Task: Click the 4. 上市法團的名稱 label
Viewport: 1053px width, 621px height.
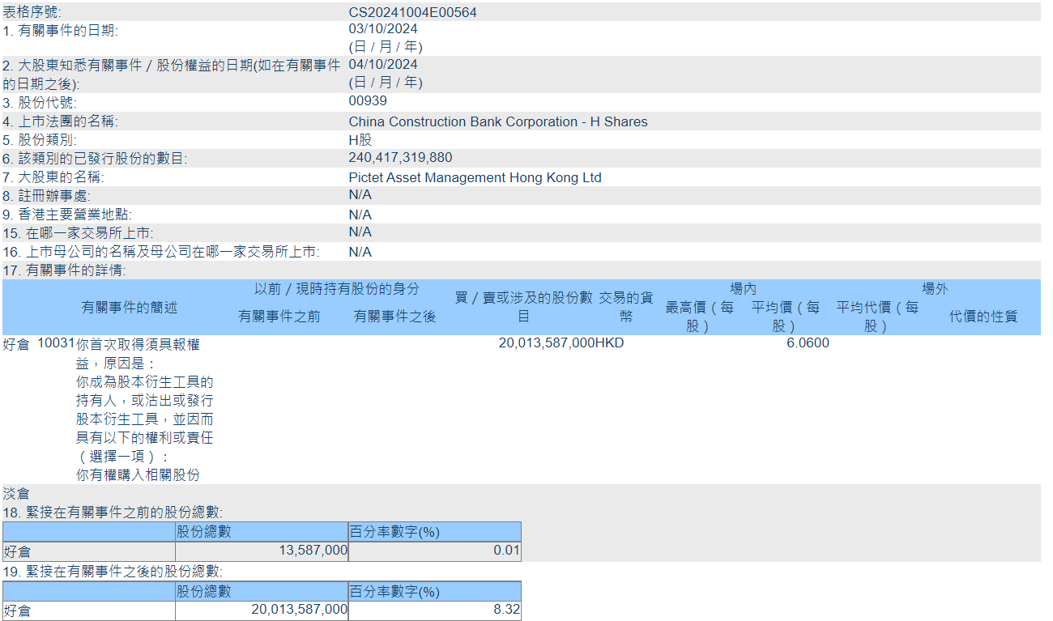Action: [x=61, y=122]
